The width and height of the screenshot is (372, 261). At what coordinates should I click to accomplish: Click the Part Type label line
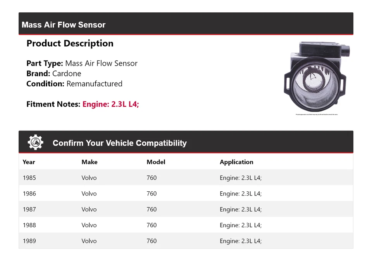pos(82,64)
